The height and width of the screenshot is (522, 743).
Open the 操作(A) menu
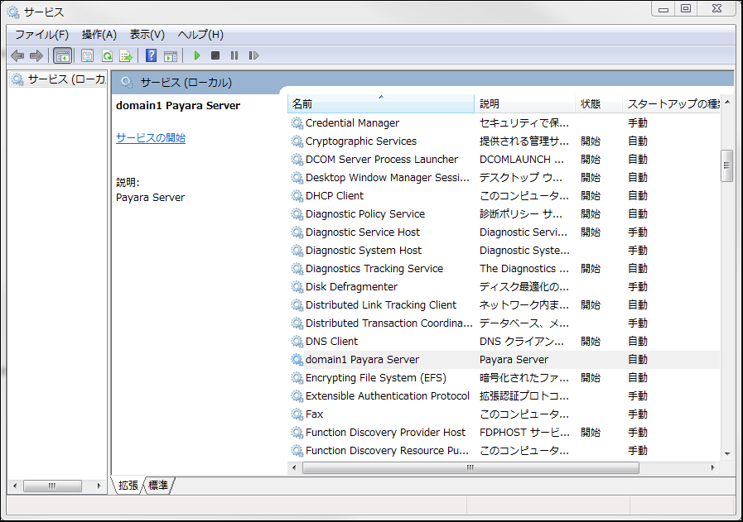pyautogui.click(x=99, y=35)
